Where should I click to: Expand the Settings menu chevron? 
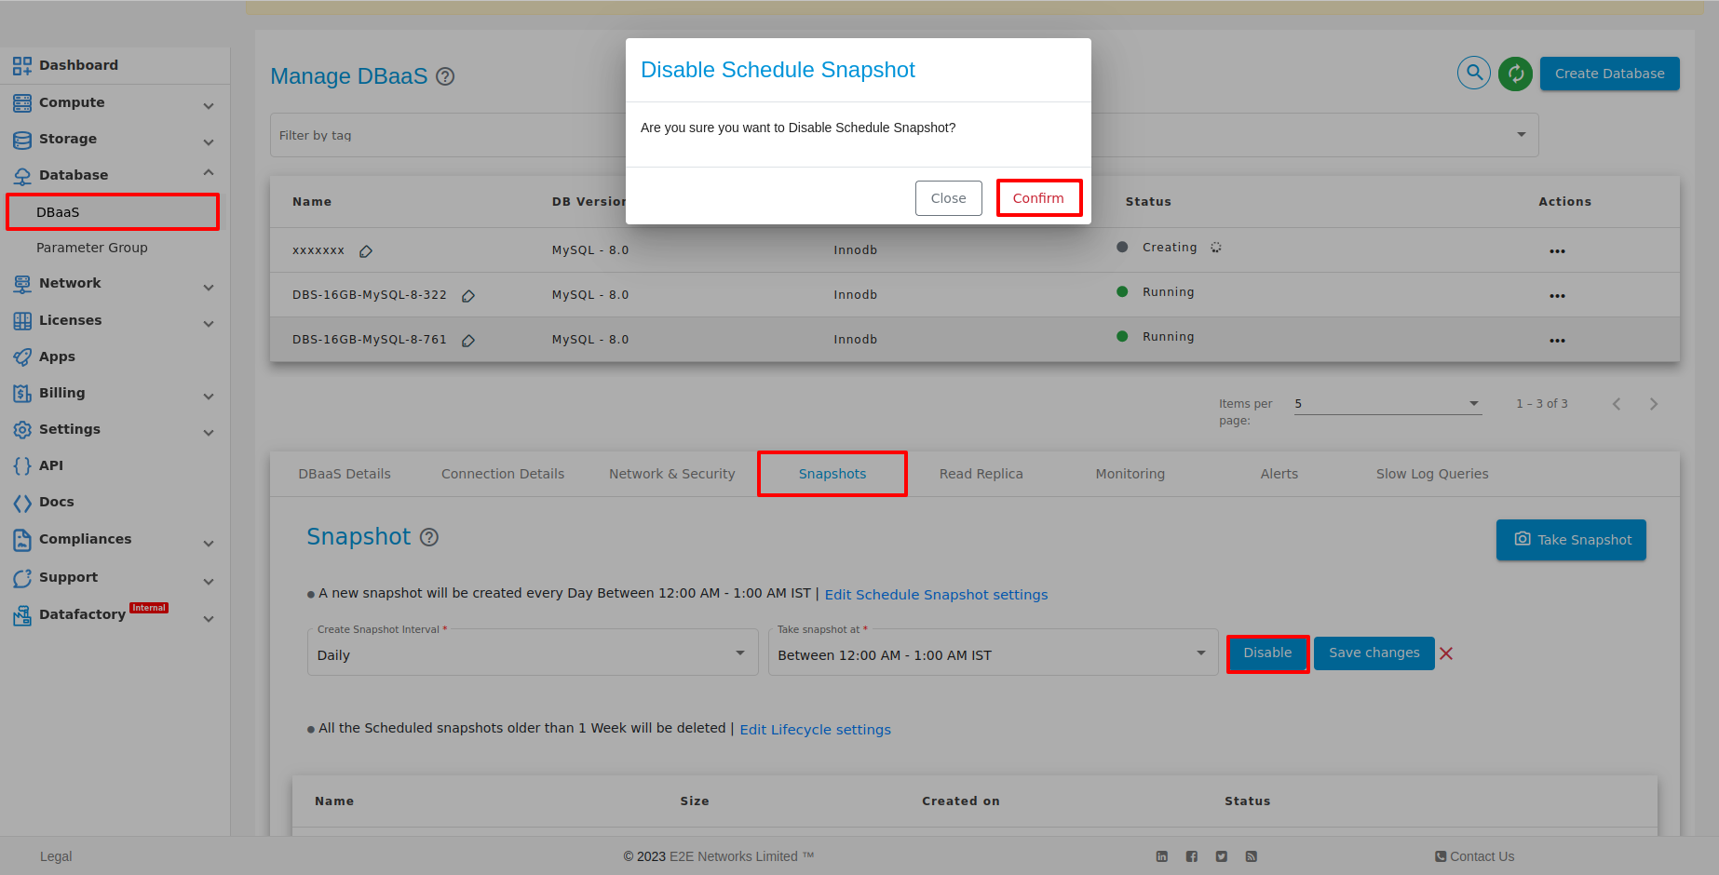pos(209,433)
